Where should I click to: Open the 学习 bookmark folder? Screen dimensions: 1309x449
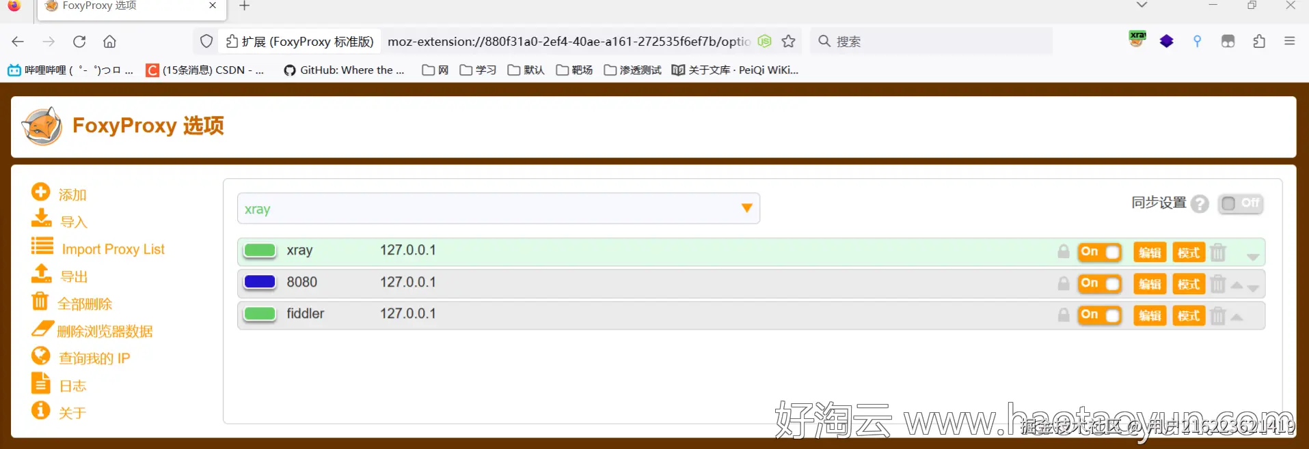pos(478,70)
